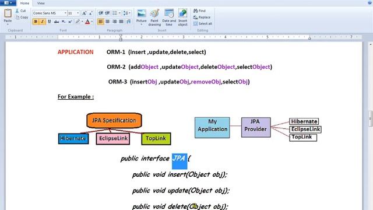Increase the paragraph indent
The width and height of the screenshot is (373, 210).
[107, 13]
